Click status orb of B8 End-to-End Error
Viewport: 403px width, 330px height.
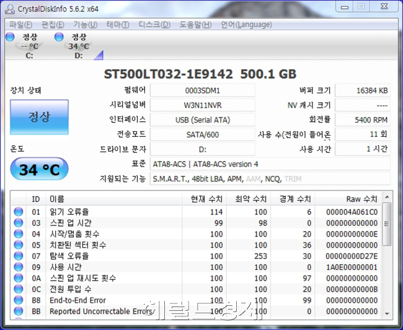[18, 300]
